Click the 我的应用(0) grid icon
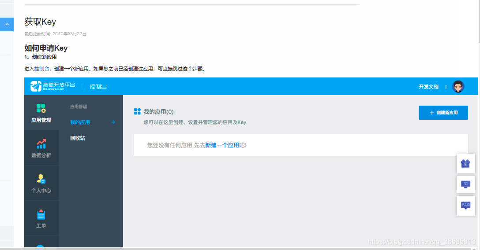The height and width of the screenshot is (250, 480). pos(138,111)
